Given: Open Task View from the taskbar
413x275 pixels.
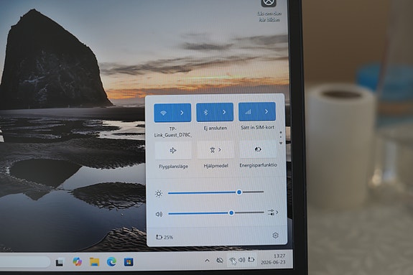Looking at the screenshot, I should 60,262.
